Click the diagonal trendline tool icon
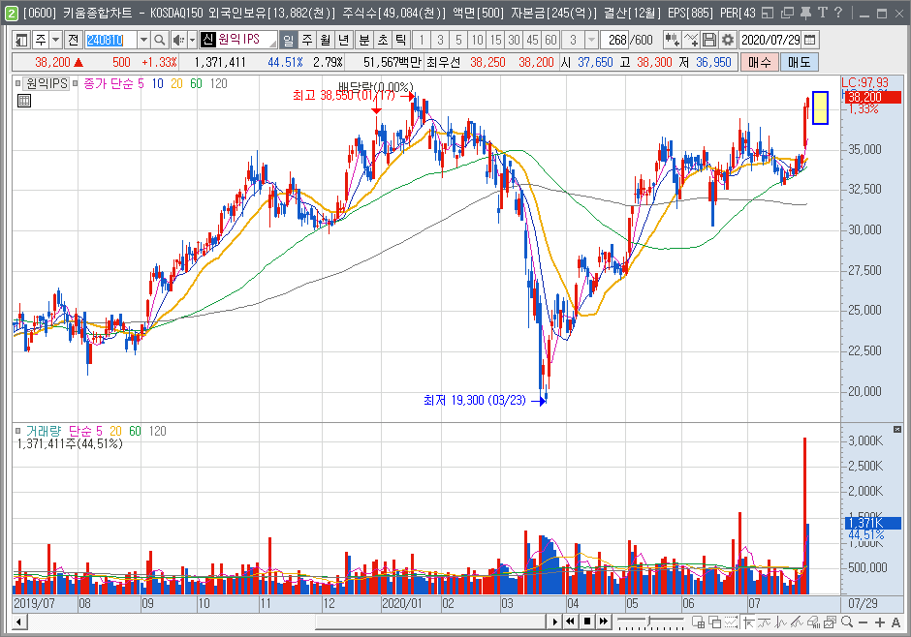Image resolution: width=911 pixels, height=637 pixels. [x=797, y=622]
